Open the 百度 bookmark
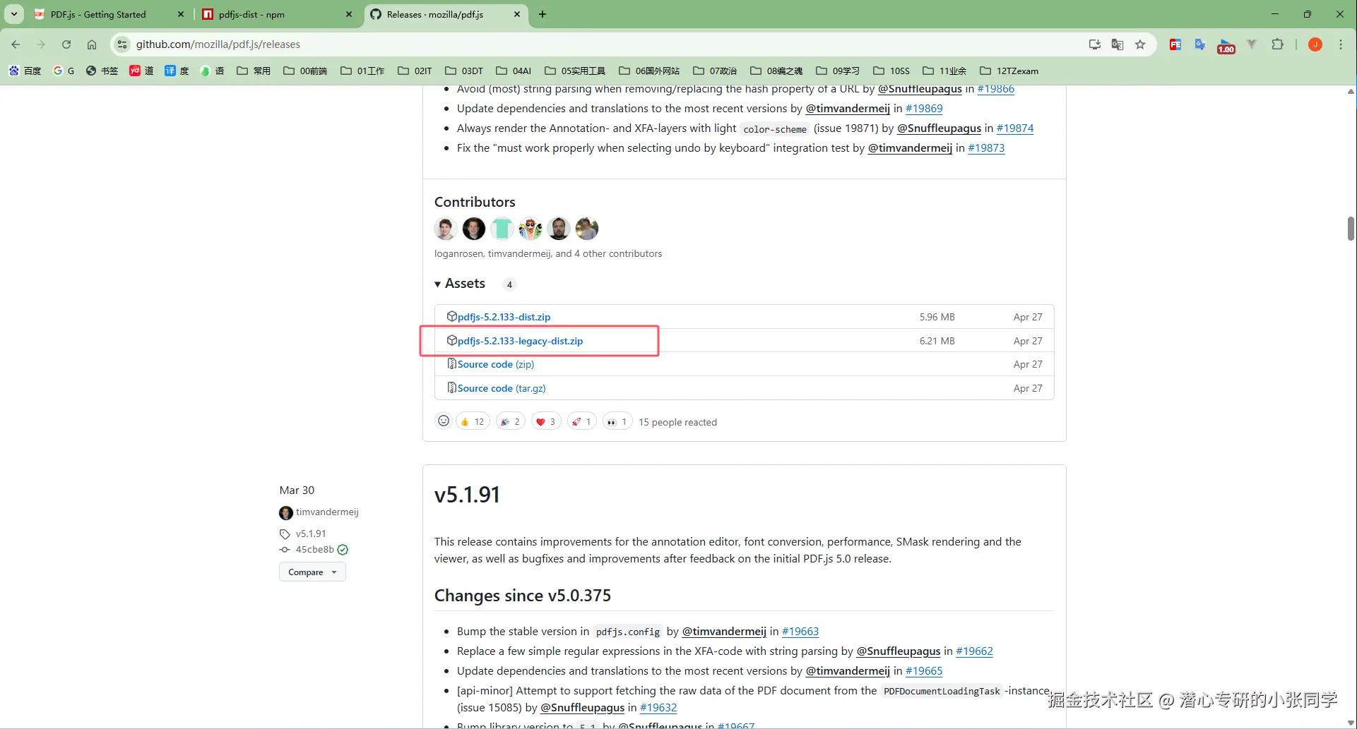The height and width of the screenshot is (729, 1357). point(25,71)
